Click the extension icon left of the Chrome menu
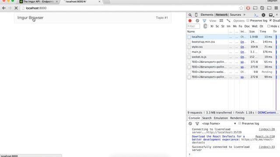280x157 pixels. point(269,8)
